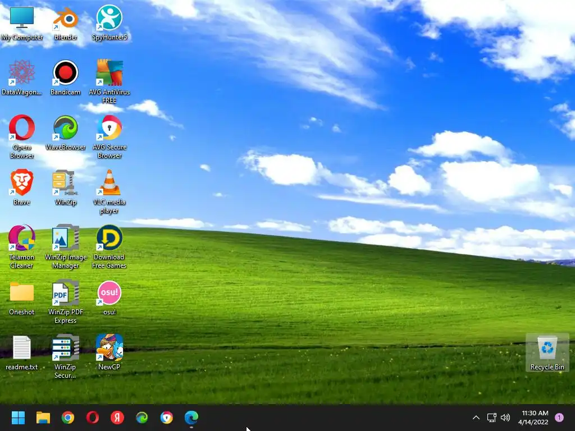Click the readme.txt file

click(x=22, y=353)
